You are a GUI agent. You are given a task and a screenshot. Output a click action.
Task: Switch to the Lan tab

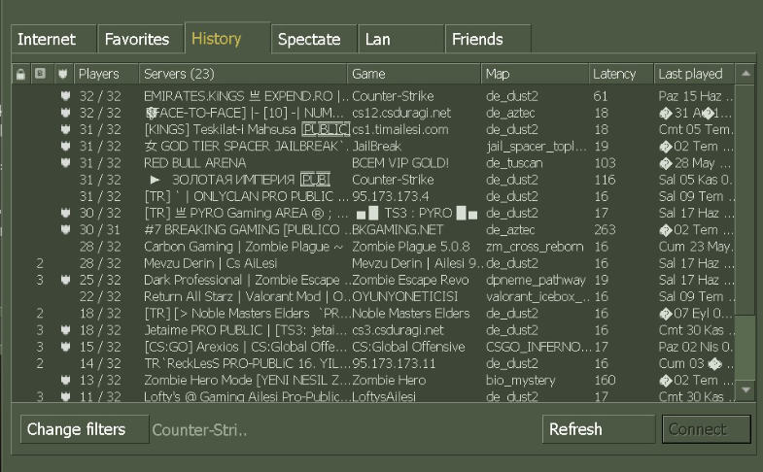point(401,39)
